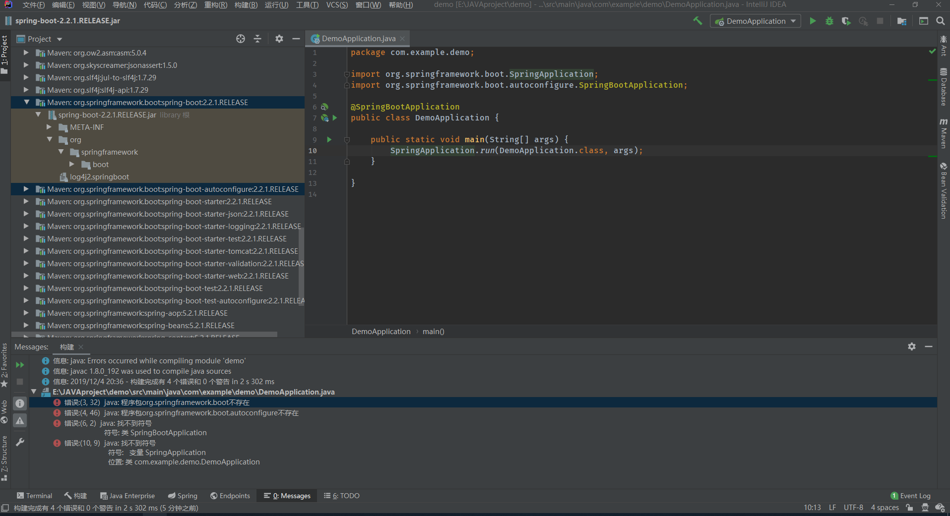Toggle warnings filter triangle icon
The image size is (950, 516).
[x=20, y=421]
